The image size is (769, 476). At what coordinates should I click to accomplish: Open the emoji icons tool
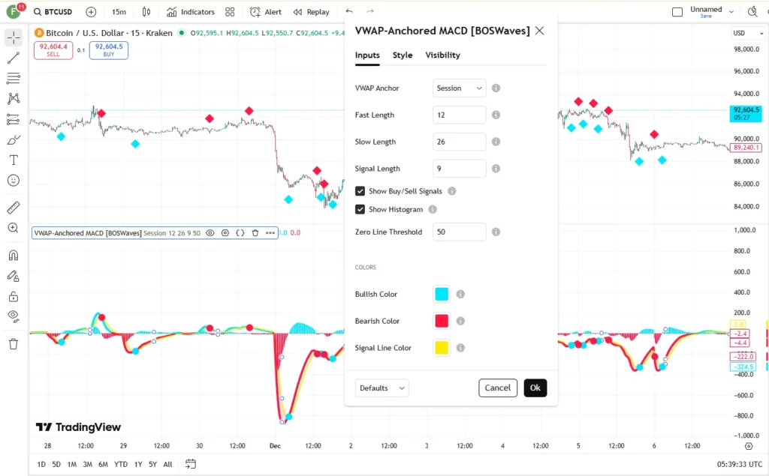tap(14, 181)
